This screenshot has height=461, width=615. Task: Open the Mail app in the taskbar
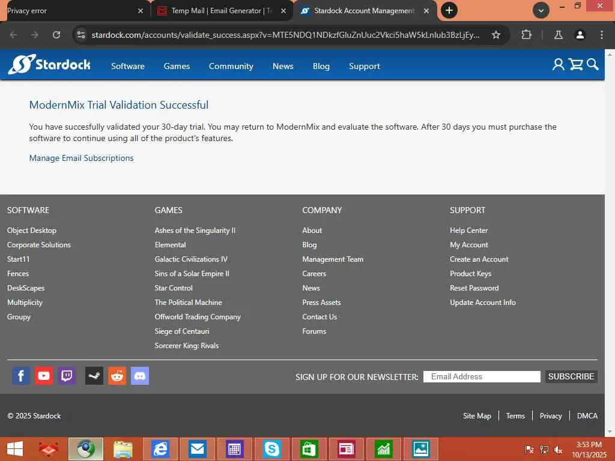[x=197, y=449]
